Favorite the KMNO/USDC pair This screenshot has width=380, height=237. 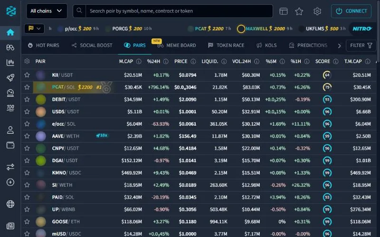tap(27, 173)
